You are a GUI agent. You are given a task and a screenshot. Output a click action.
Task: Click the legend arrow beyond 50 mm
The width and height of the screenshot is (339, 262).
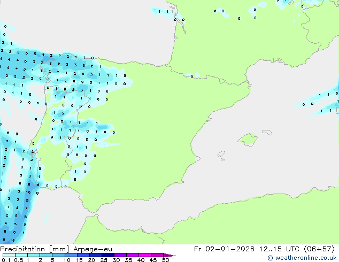tap(169, 255)
